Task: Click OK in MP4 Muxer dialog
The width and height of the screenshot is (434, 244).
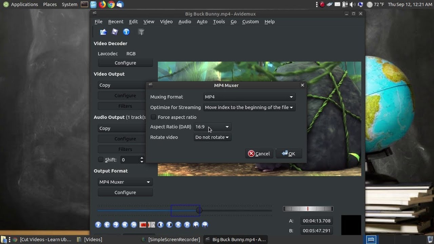Action: 289,154
